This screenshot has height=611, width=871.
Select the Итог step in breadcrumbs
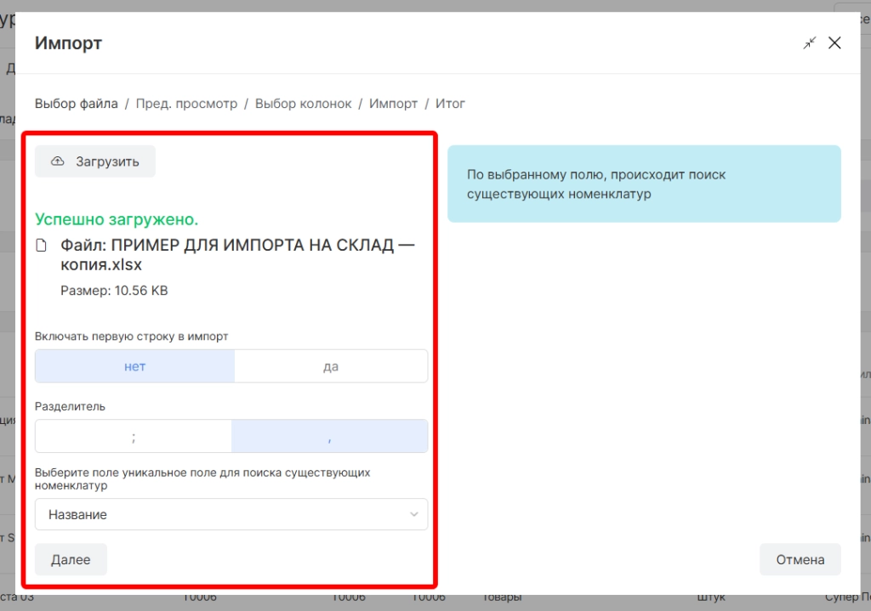tap(450, 104)
